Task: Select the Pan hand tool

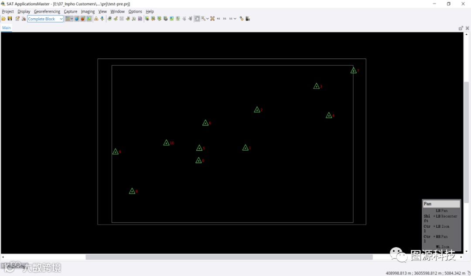Action: click(x=197, y=19)
